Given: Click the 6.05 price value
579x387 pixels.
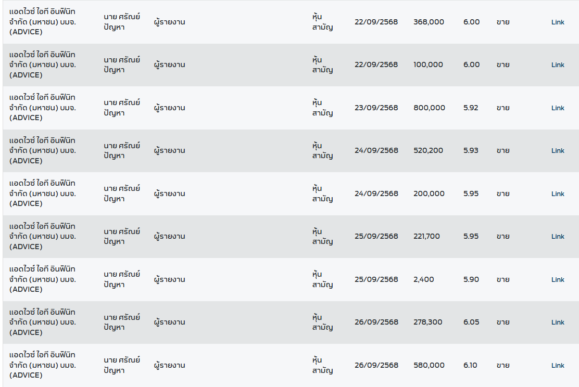Looking at the screenshot, I should pos(471,322).
